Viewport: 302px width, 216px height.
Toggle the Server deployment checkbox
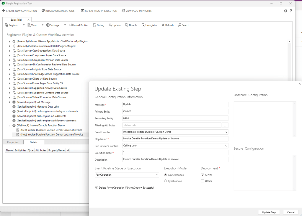[203, 175]
